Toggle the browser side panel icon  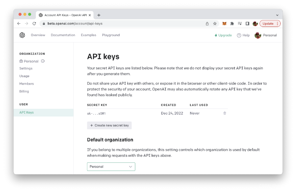click(x=247, y=23)
